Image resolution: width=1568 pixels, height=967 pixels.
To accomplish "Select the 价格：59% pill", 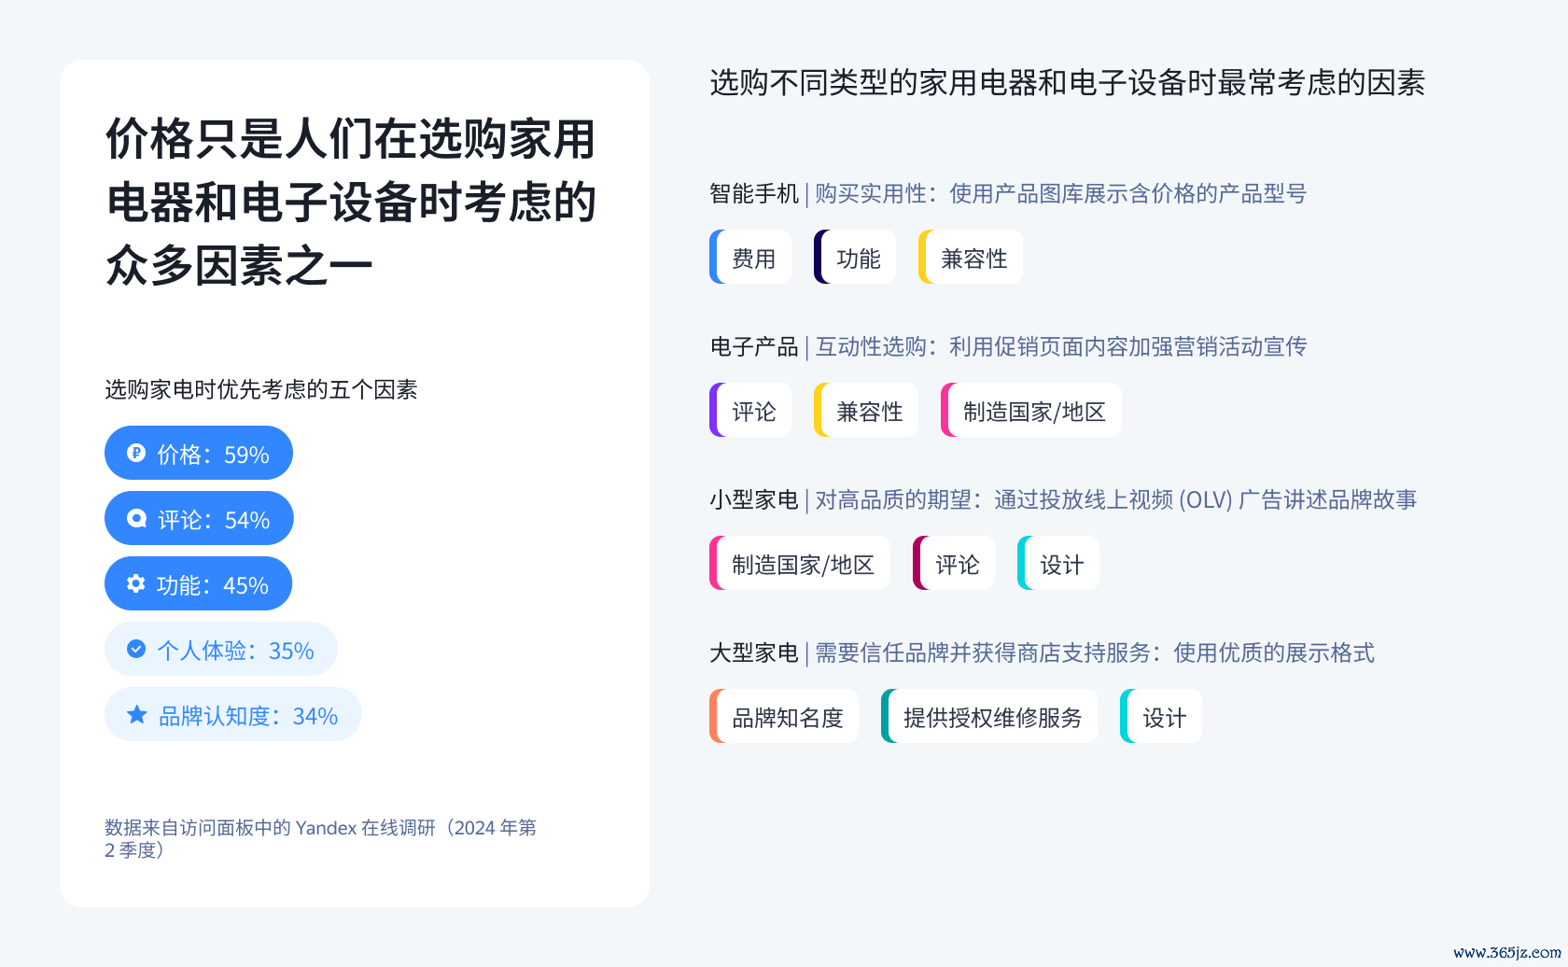I will pos(199,453).
